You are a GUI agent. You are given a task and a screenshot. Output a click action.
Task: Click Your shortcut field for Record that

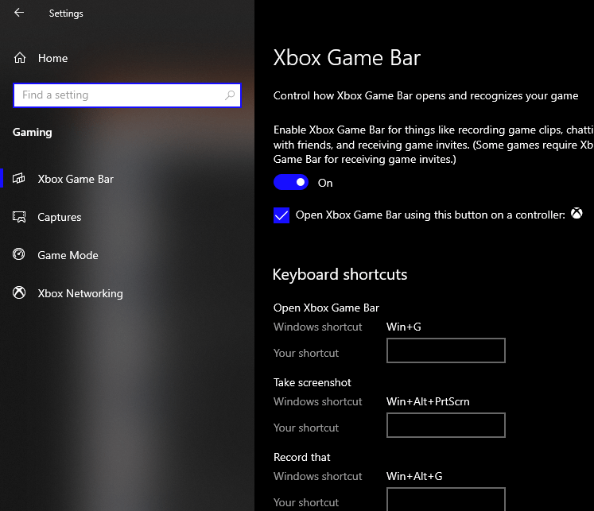446,499
